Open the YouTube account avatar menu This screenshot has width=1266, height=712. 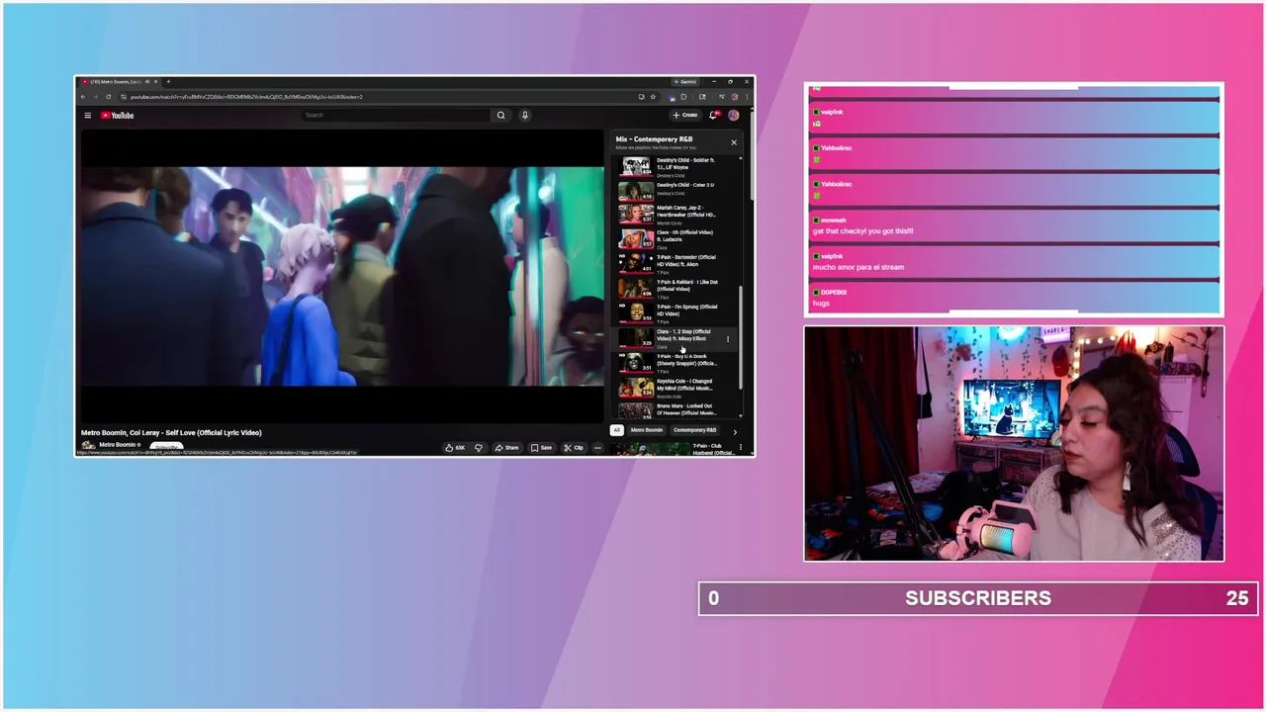pos(734,116)
